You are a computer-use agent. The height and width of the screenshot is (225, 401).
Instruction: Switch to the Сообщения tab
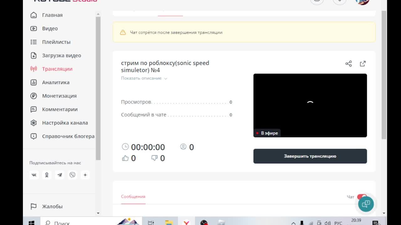coord(133,197)
